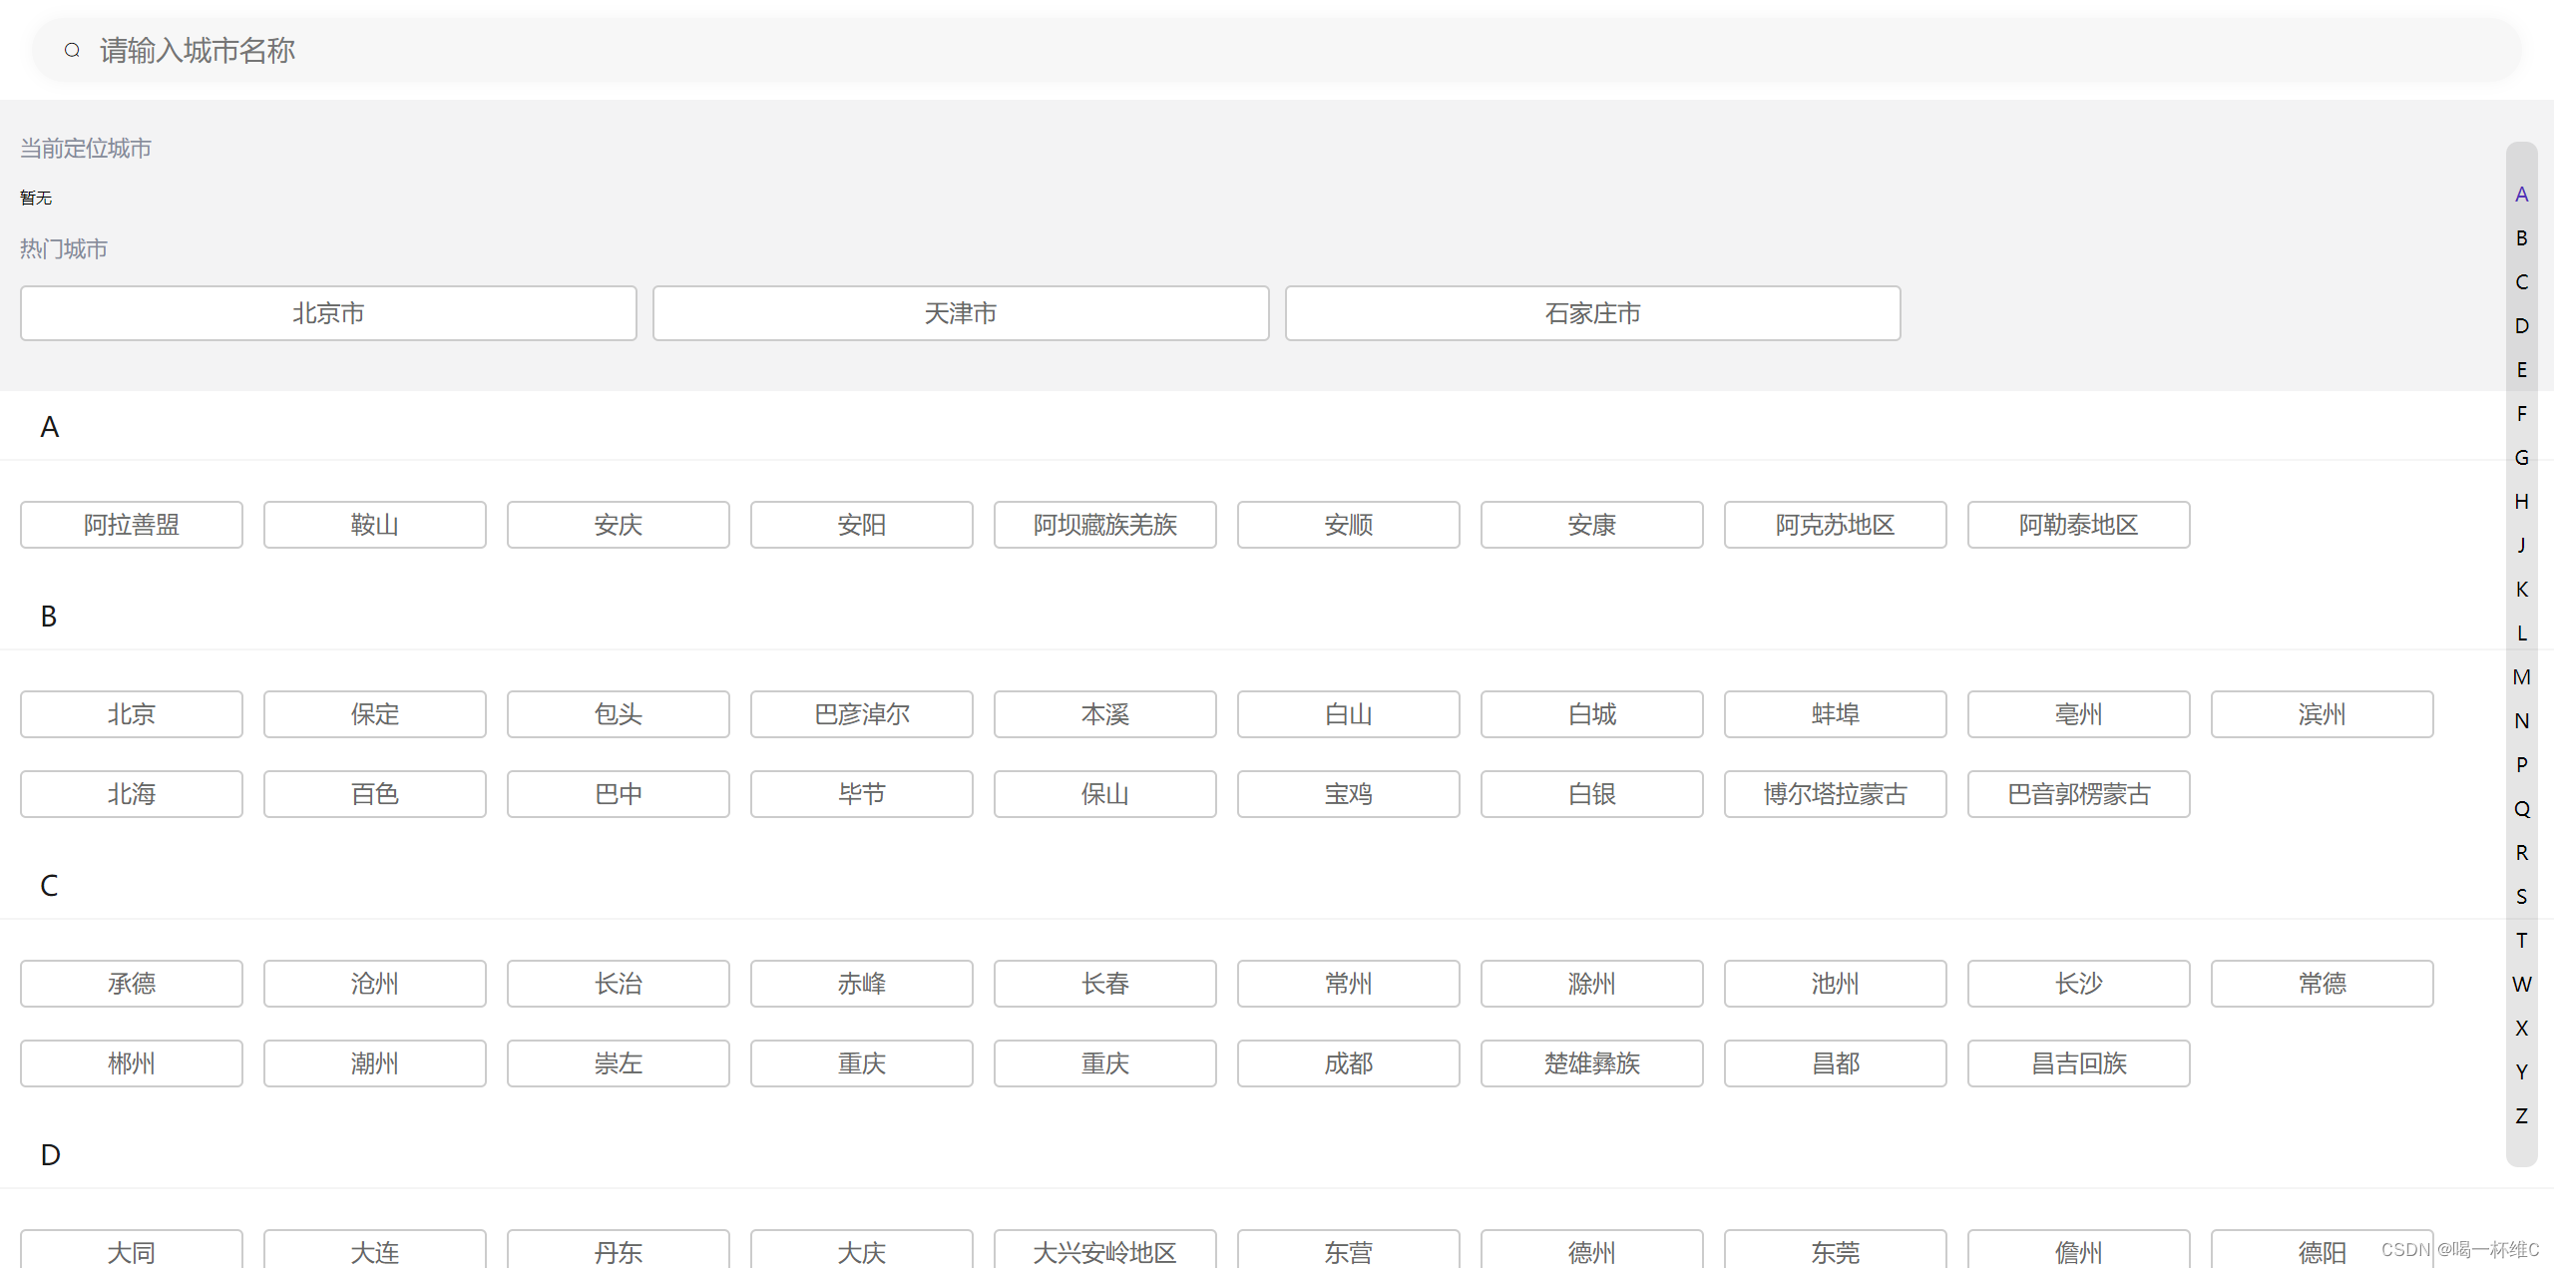
Task: Jump to letter R in index
Action: [x=2521, y=853]
